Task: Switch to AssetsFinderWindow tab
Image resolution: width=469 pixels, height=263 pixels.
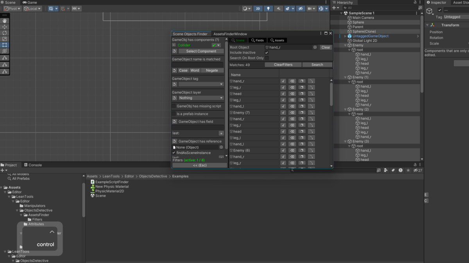Action: pos(230,34)
